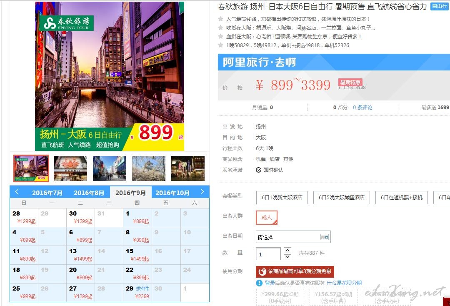Choose package 6日往返机票+接机

(402, 198)
